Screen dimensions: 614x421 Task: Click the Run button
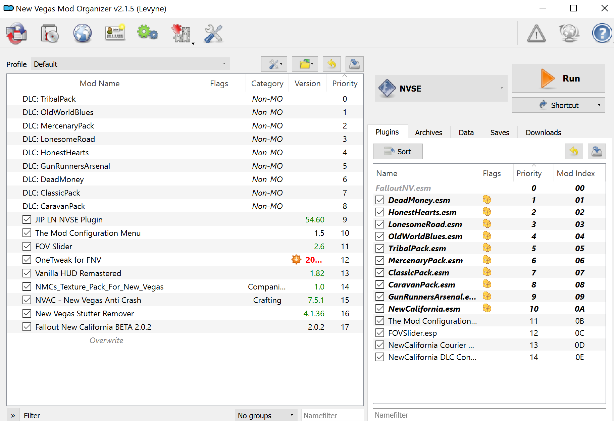pos(559,78)
